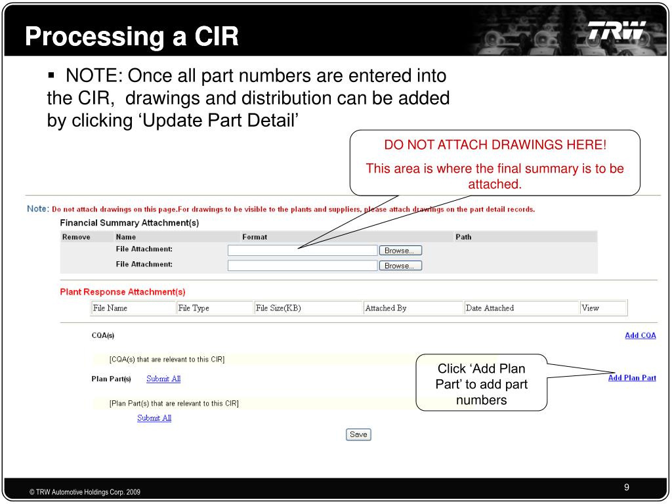Click the first File Attachment input field
The image size is (672, 504).
(x=302, y=250)
